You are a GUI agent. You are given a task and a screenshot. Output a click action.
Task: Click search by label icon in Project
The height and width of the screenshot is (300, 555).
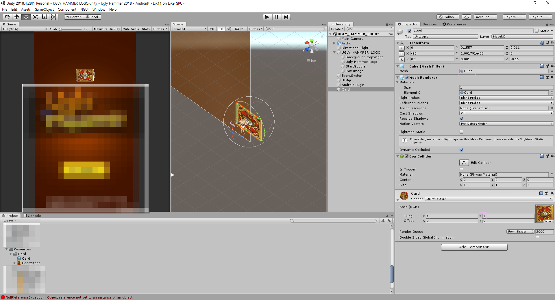(x=389, y=221)
